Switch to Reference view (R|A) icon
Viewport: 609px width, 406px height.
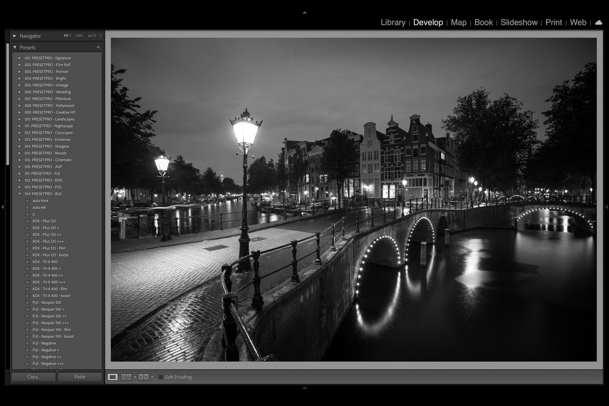click(x=126, y=377)
